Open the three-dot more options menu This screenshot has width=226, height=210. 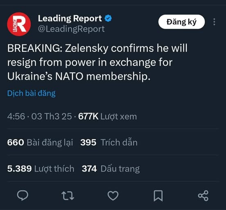214,22
